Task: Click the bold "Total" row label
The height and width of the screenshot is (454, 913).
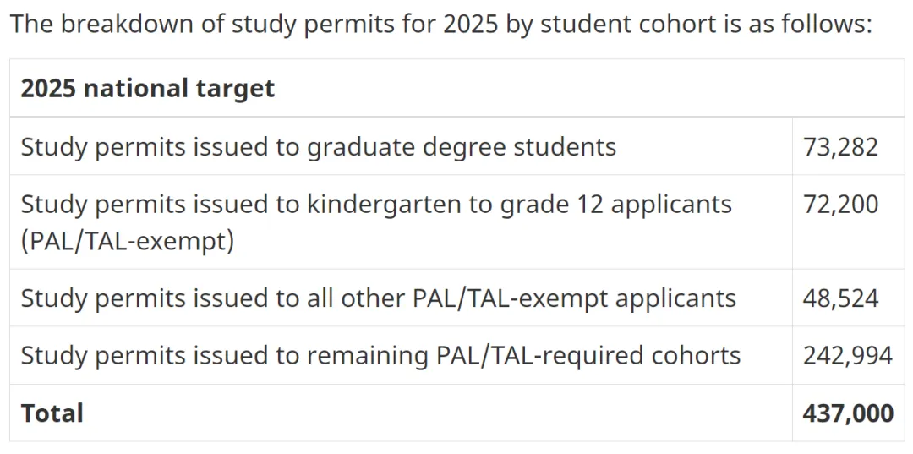Action: pyautogui.click(x=52, y=413)
